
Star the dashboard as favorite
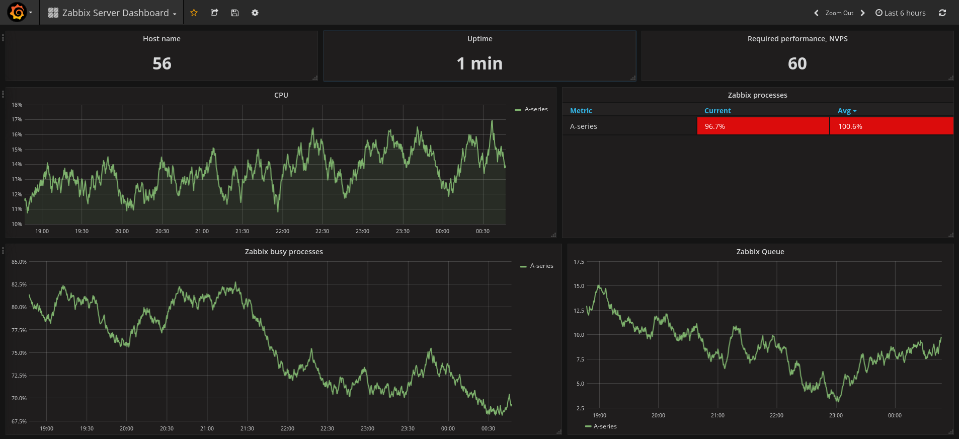click(x=194, y=13)
